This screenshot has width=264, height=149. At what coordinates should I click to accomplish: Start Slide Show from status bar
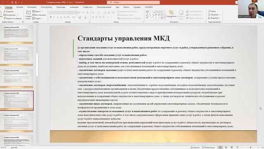[x=238, y=147]
